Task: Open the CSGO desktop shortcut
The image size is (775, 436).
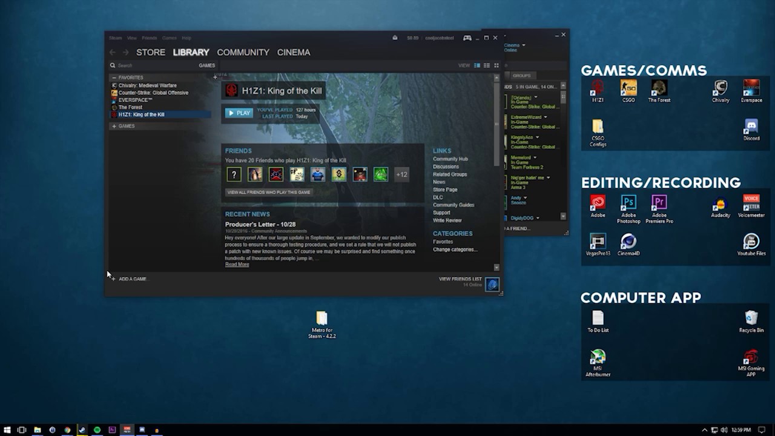Action: click(x=628, y=91)
